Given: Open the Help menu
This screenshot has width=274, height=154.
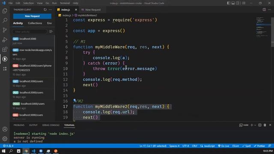Looking at the screenshot, I should (75, 3).
